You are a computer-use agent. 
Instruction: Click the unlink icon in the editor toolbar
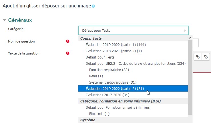[x=206, y=57]
